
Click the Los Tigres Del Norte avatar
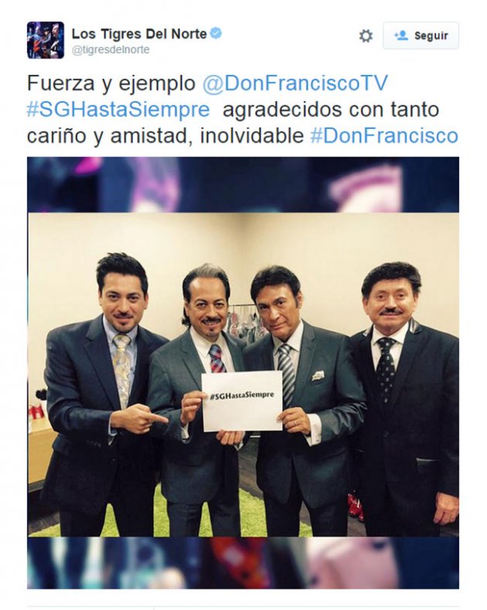tap(46, 40)
